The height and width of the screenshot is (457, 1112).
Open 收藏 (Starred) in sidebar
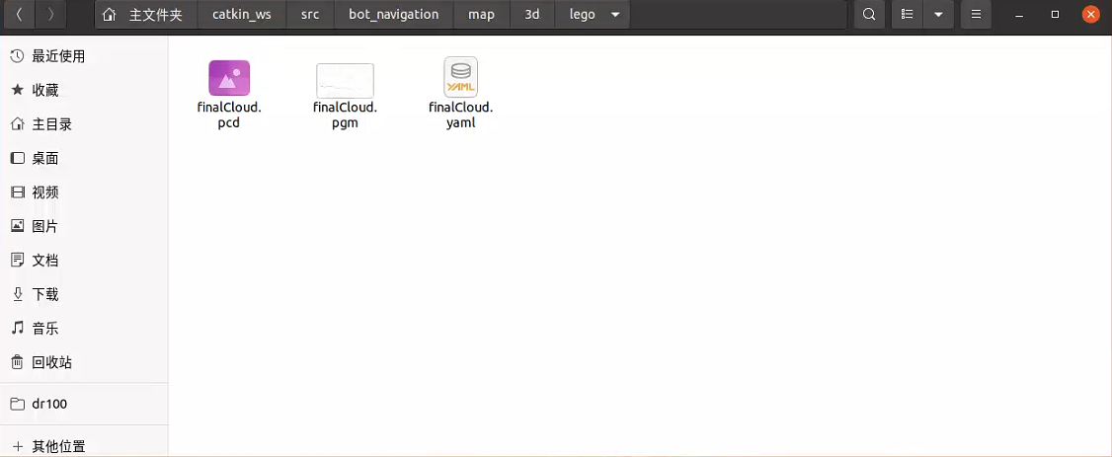[45, 90]
